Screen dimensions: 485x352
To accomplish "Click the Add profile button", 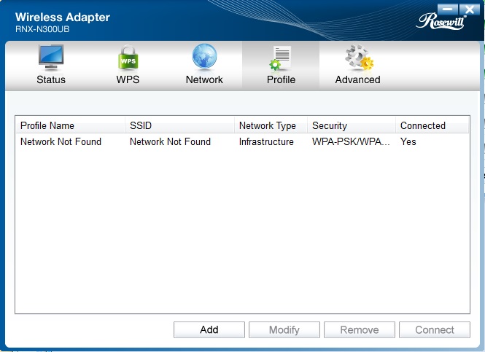I will pyautogui.click(x=209, y=329).
